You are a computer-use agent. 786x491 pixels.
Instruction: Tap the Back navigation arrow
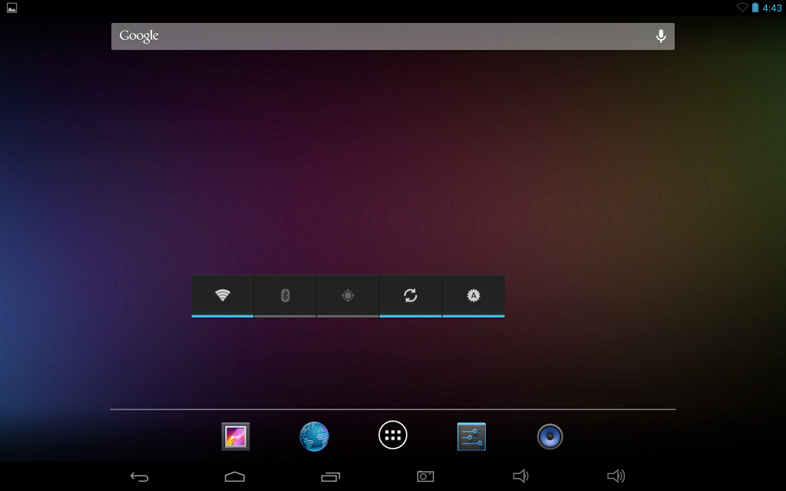(139, 476)
